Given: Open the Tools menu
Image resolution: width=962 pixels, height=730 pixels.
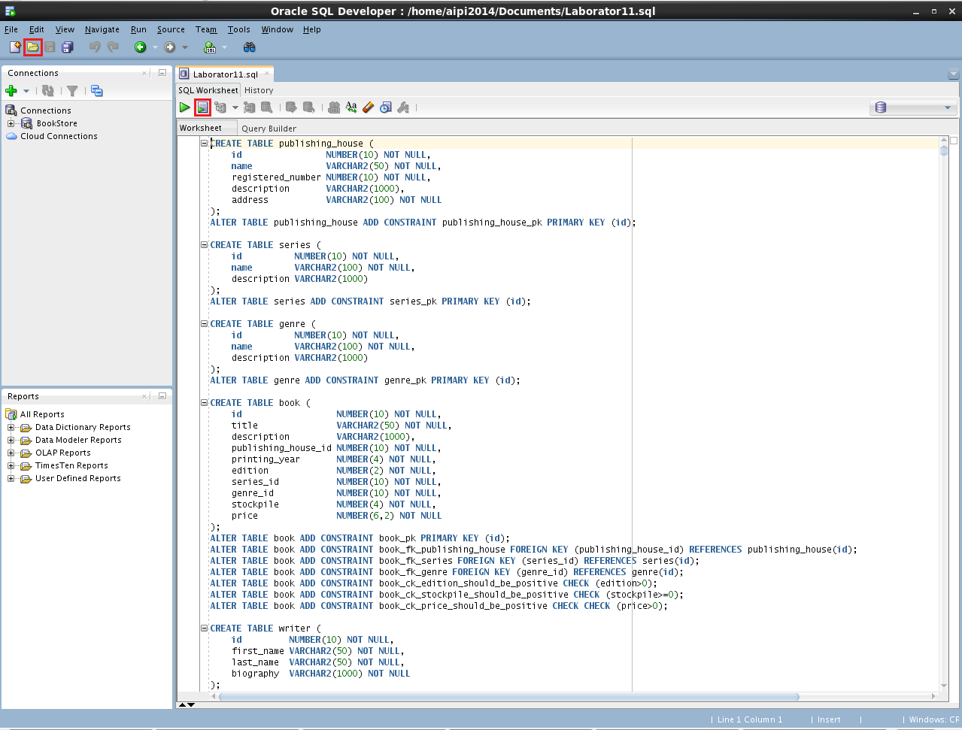Looking at the screenshot, I should 239,29.
